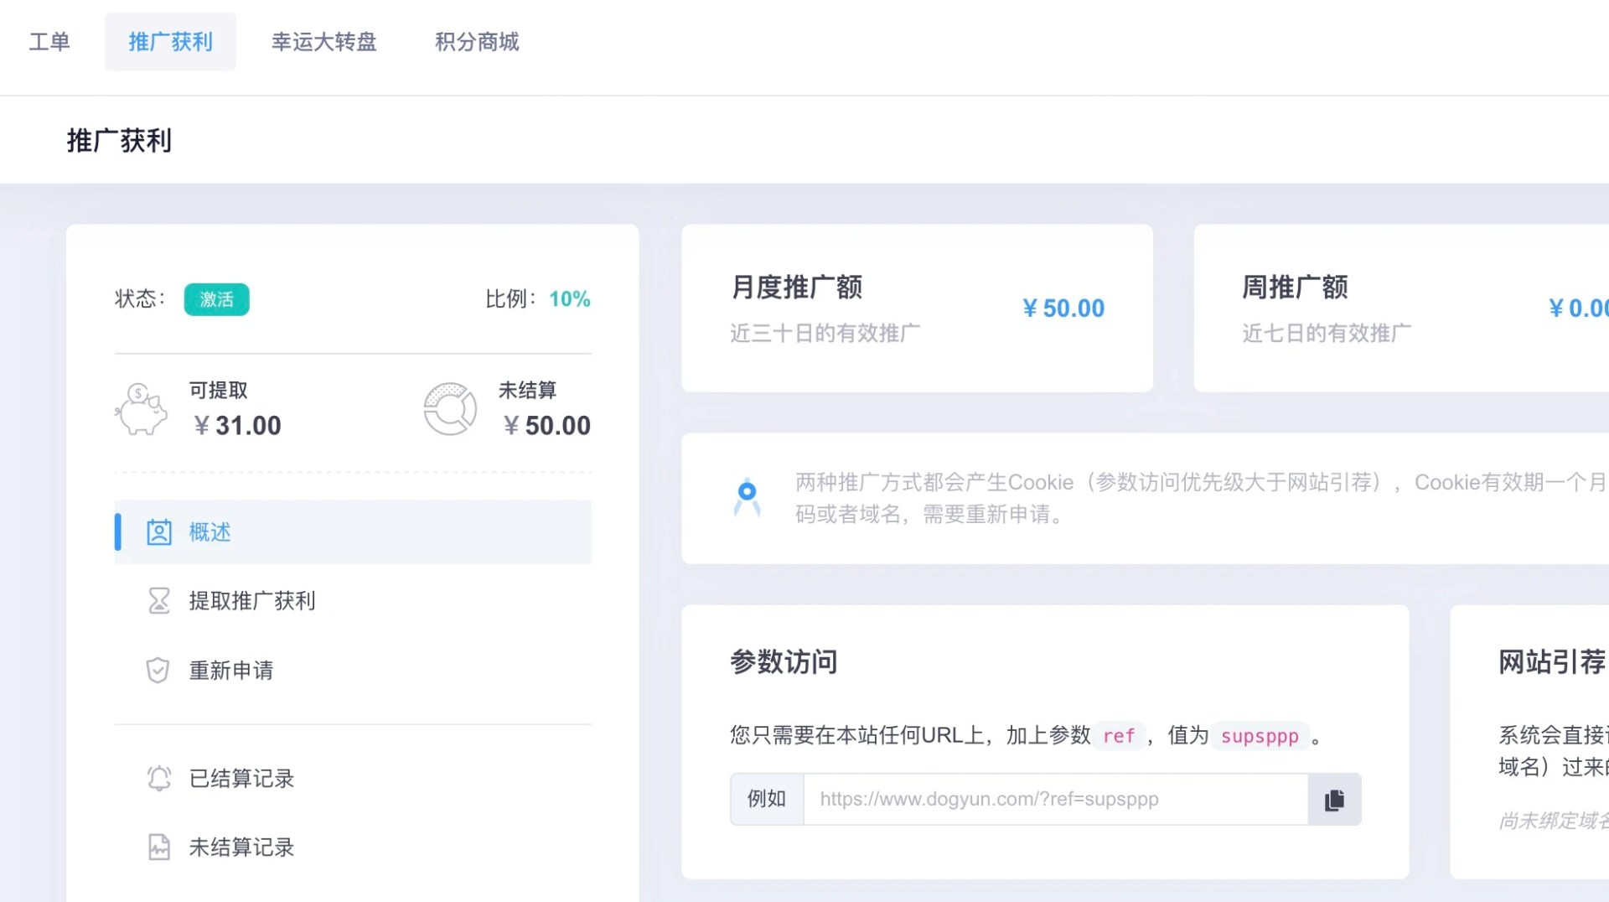Click the ¥0.00 value in 周推广额 card
Viewport: 1609px width, 902px height.
(x=1579, y=308)
